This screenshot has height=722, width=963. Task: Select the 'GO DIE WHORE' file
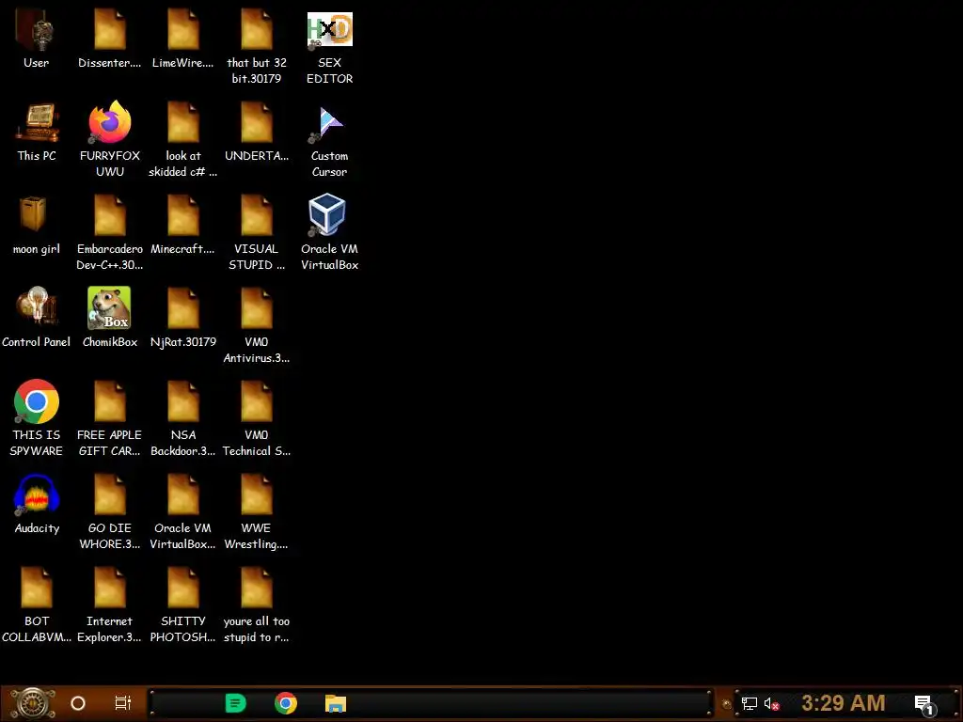click(109, 512)
